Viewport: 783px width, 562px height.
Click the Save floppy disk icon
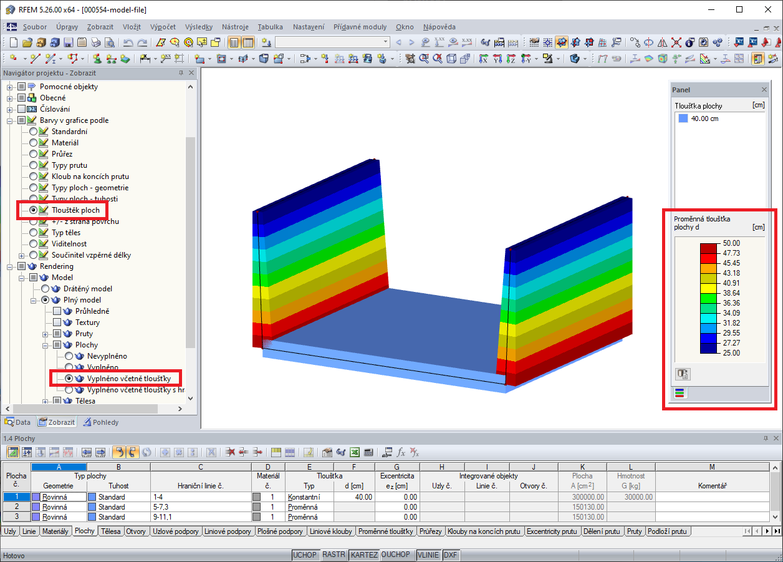click(x=68, y=42)
